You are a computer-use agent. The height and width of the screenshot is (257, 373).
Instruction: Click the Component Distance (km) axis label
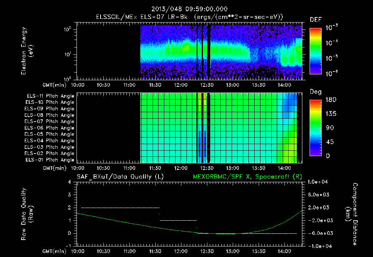point(352,214)
